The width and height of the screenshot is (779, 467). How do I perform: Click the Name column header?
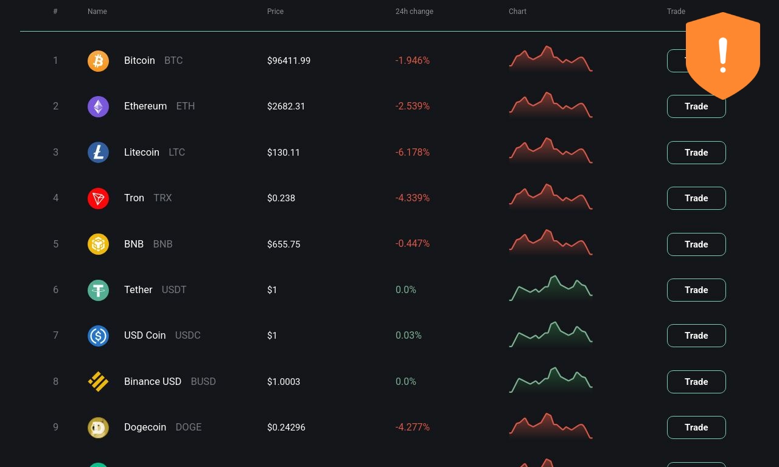pos(97,12)
